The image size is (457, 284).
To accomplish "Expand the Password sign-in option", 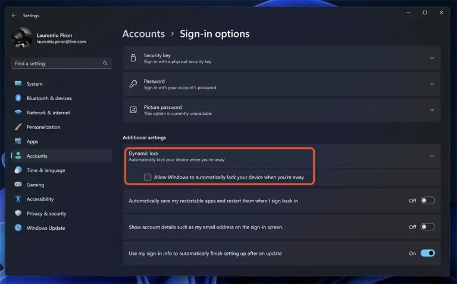I will (x=282, y=85).
